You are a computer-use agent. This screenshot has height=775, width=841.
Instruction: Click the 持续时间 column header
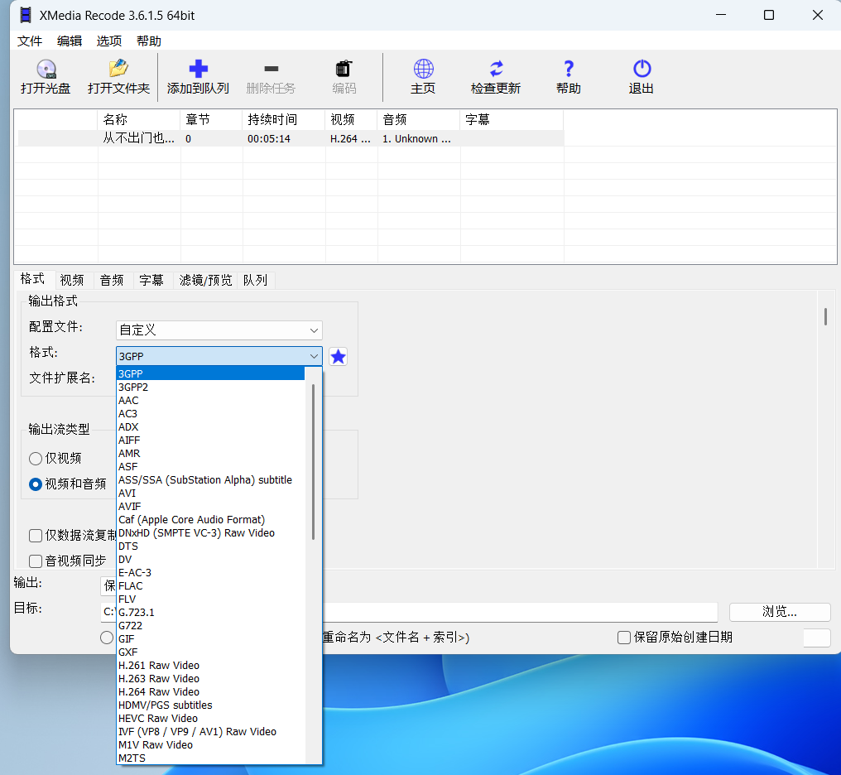click(283, 119)
